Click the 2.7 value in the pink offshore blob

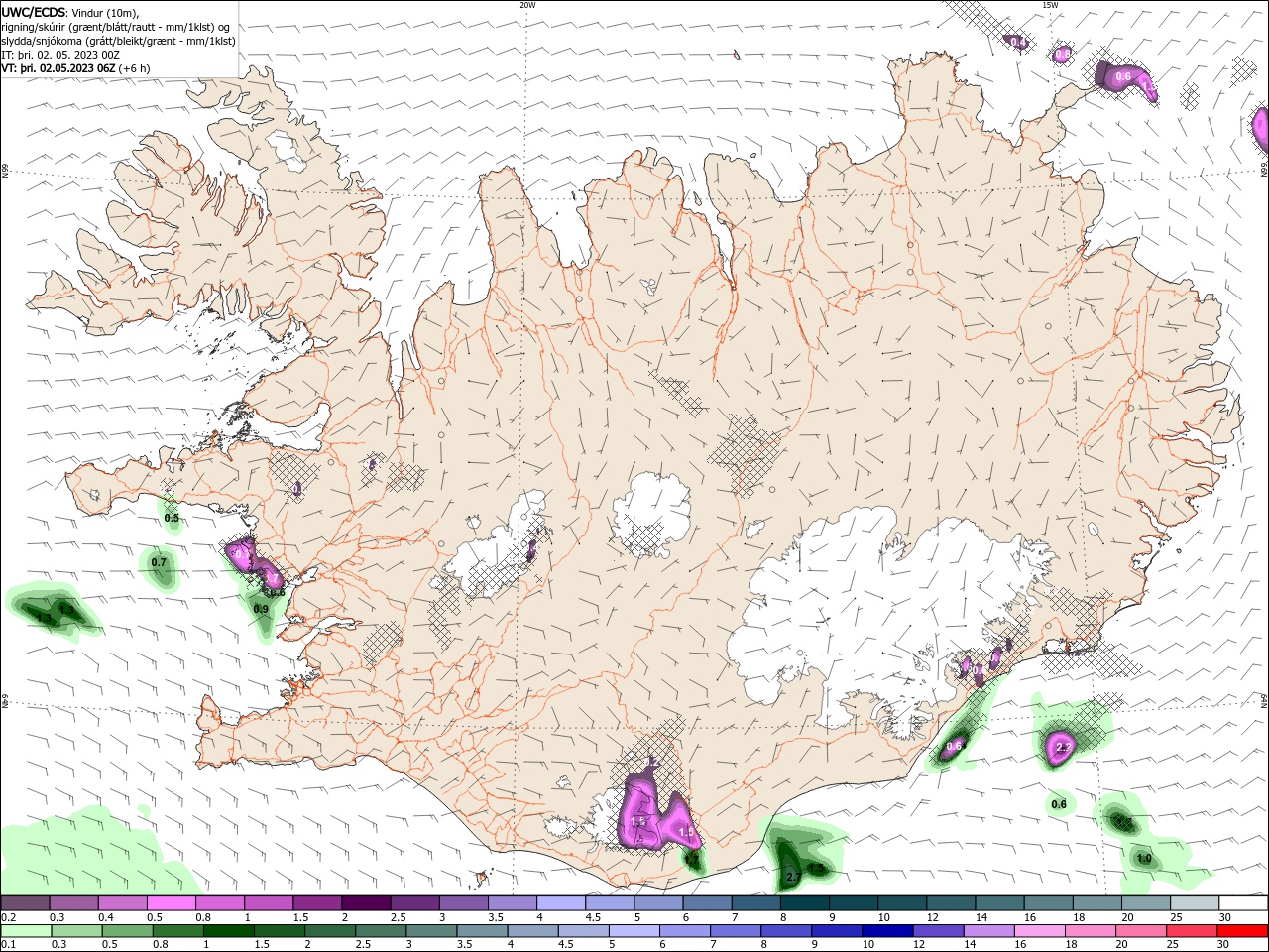1064,747
